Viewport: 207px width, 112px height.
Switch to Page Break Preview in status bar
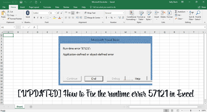point(178,110)
